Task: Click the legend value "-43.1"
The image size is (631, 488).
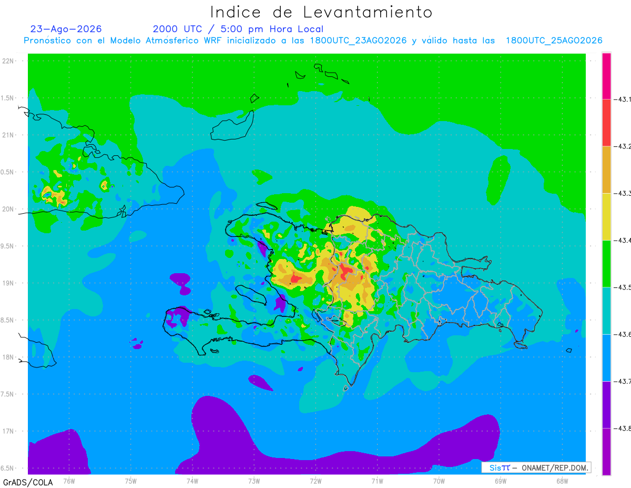Action: 623,99
